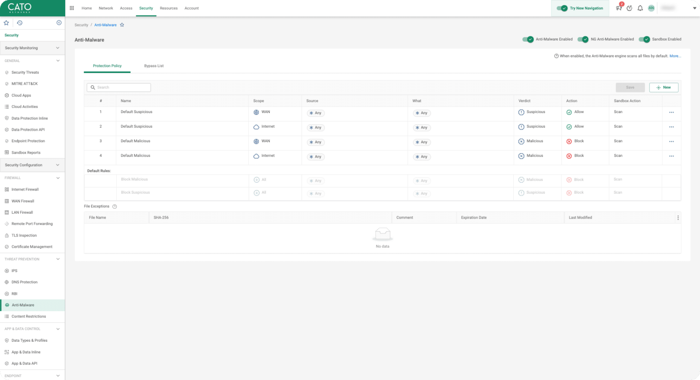Switch to the Bypass List tab
700x380 pixels.
coord(154,66)
